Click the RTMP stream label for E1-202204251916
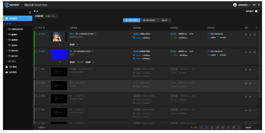The width and height of the screenshot is (265, 133). pos(80,62)
